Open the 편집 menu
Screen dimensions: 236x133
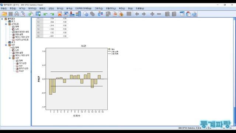[13, 8]
